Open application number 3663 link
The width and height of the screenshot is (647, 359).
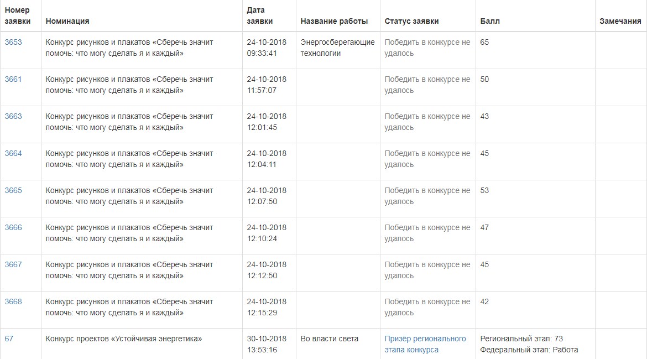pos(13,116)
